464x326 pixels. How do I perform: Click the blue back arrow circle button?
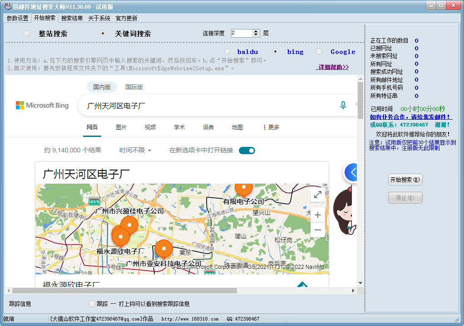point(350,172)
